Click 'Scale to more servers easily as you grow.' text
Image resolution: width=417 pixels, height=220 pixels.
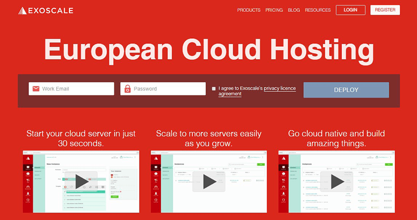point(209,139)
